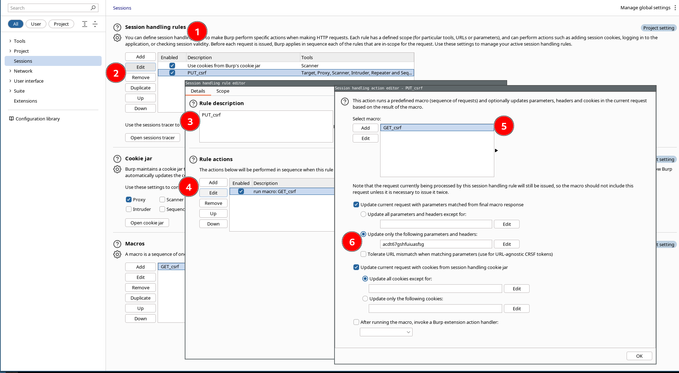Image resolution: width=679 pixels, height=373 pixels.
Task: Select 'Update all parameters and headers except for'
Action: click(x=363, y=214)
